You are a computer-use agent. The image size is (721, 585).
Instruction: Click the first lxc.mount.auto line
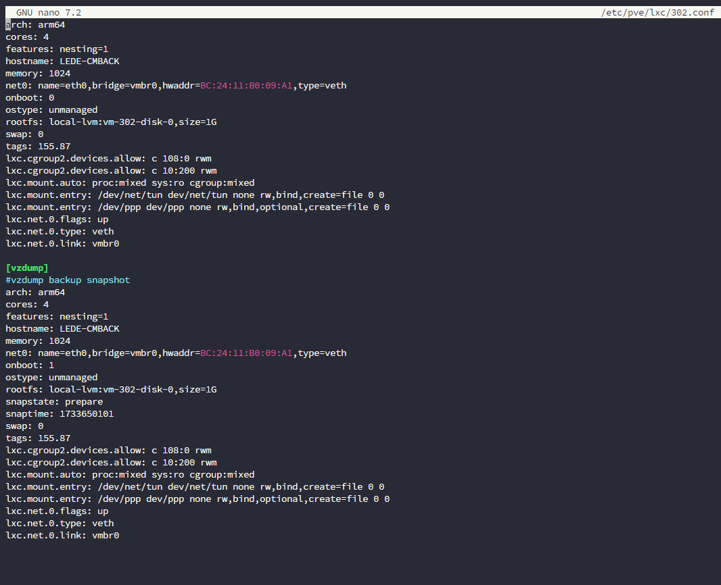[x=130, y=183]
